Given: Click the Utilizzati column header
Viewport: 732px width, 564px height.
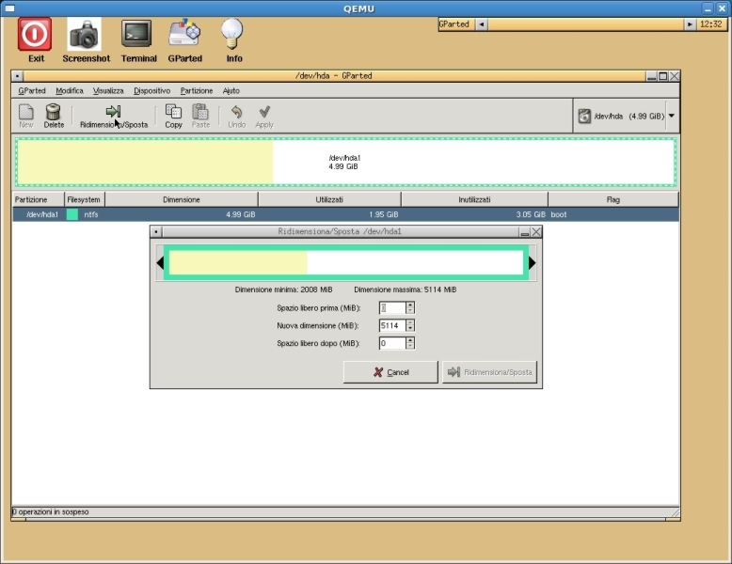Looking at the screenshot, I should pos(329,199).
